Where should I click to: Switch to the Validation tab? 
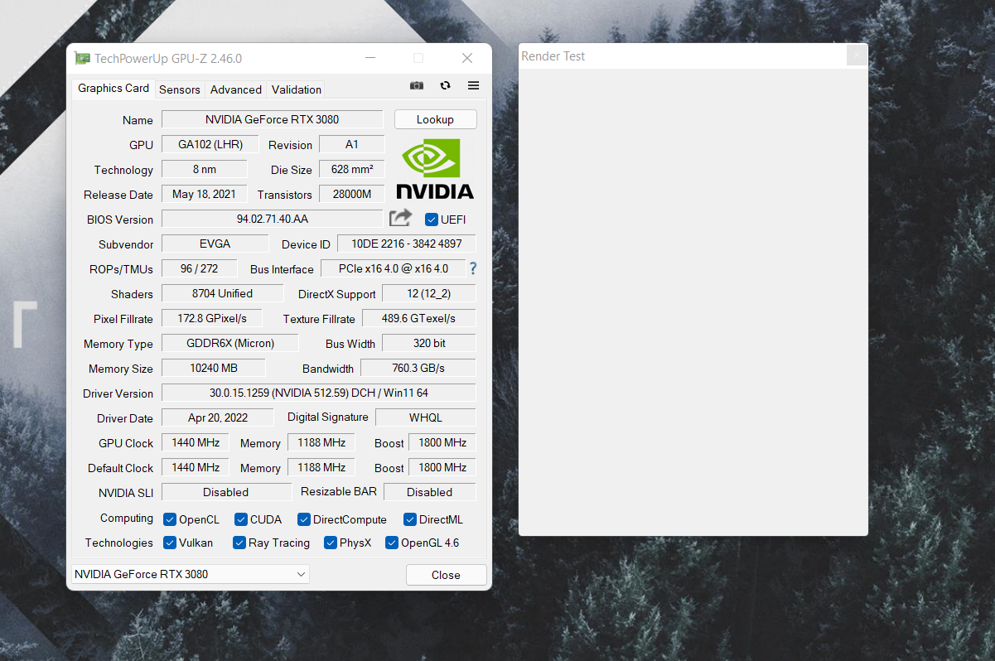tap(297, 89)
